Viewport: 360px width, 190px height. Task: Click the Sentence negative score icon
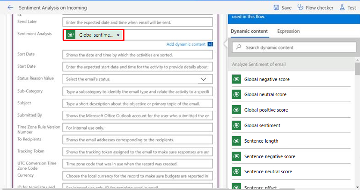coord(236,156)
